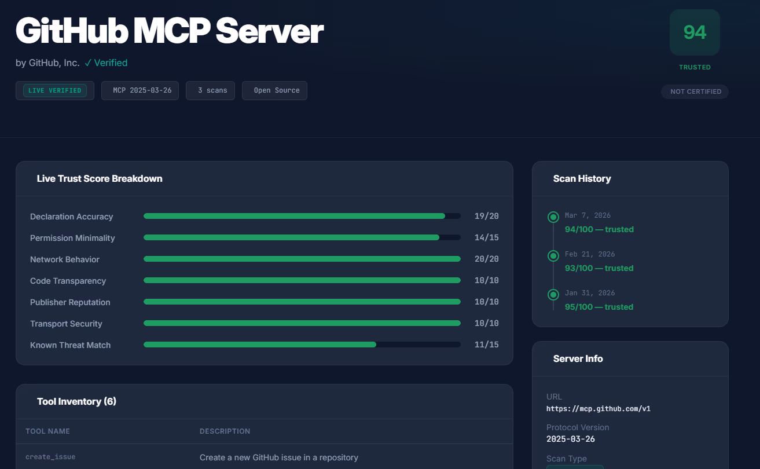
Task: Click the Open Source tag
Action: [x=274, y=90]
